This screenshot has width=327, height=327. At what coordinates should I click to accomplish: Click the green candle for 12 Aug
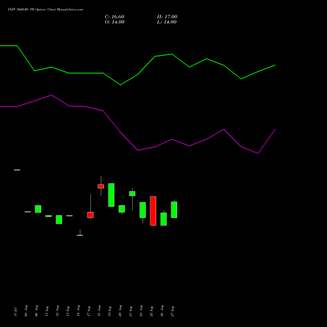click(59, 220)
